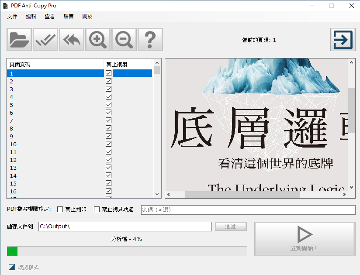Open the 編輯 menu
The height and width of the screenshot is (275, 360).
31,17
